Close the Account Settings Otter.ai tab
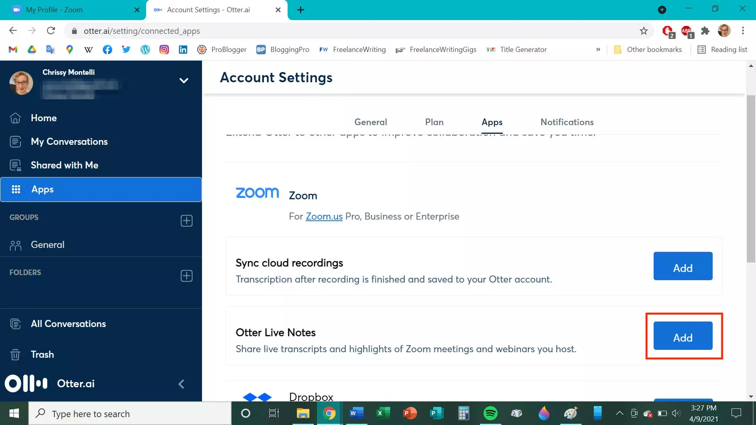Screen dimensions: 756x425 [x=278, y=10]
